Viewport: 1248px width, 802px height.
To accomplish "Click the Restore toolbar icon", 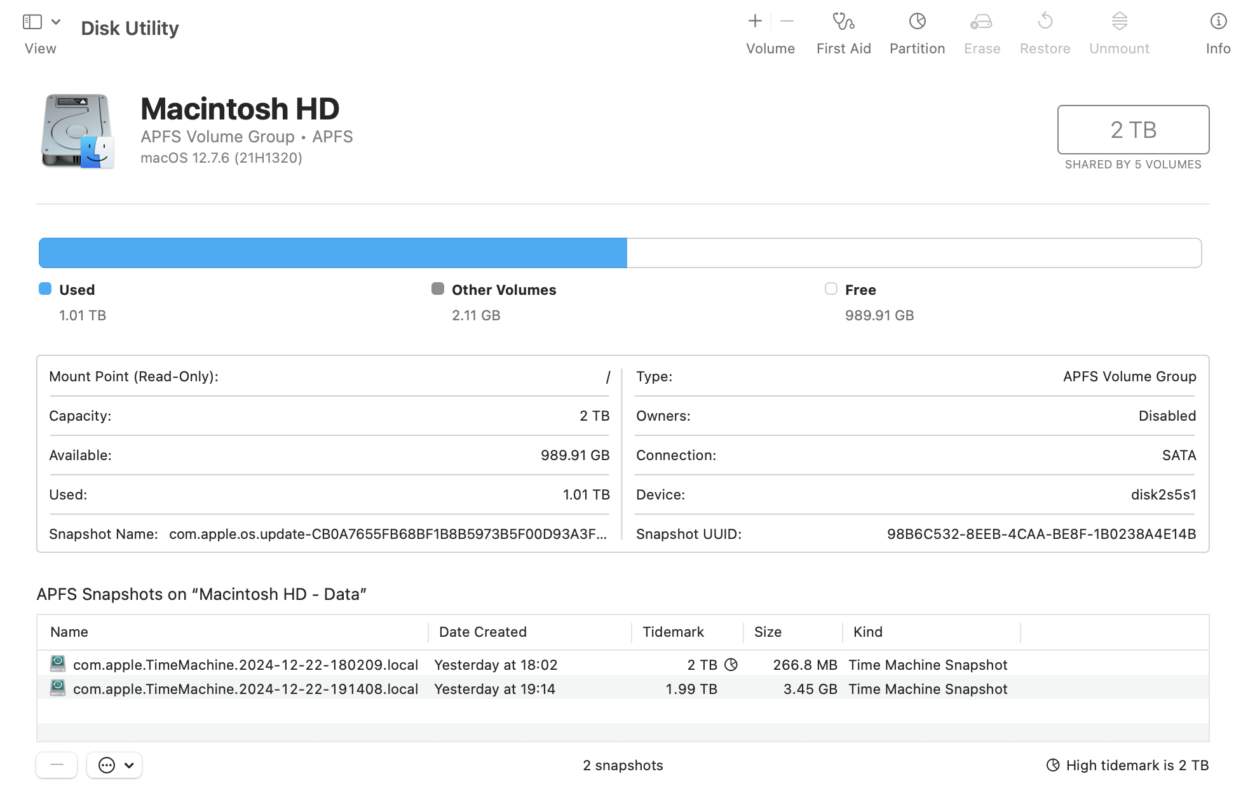I will [1045, 22].
